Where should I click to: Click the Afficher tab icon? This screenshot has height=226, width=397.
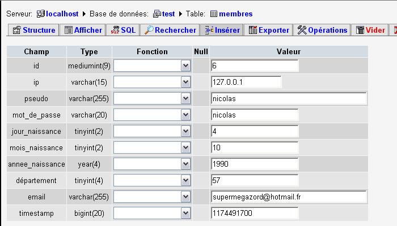68,30
